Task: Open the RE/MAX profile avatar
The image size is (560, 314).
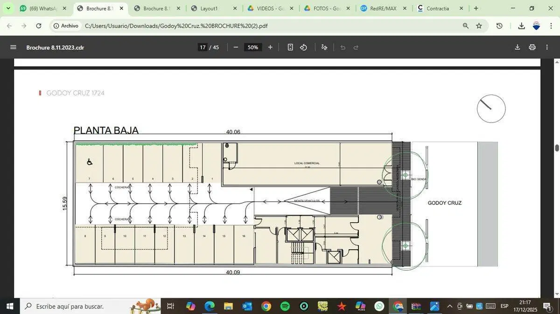Action: click(x=536, y=26)
